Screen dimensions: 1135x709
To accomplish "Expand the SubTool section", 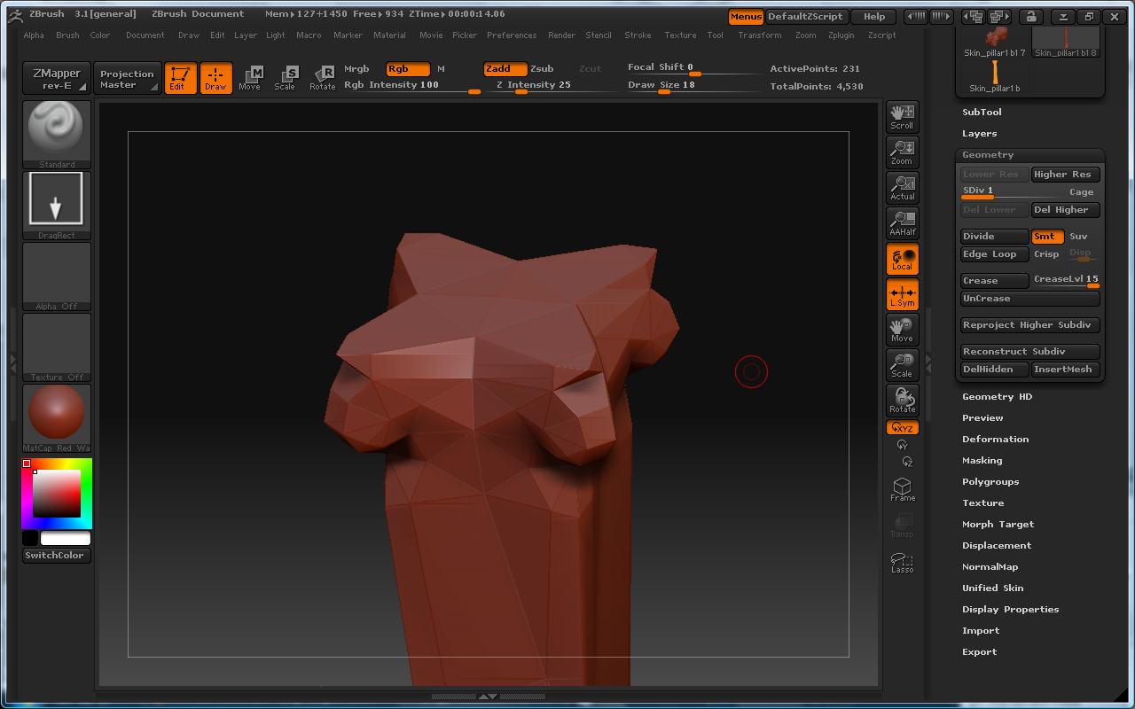I will point(982,113).
